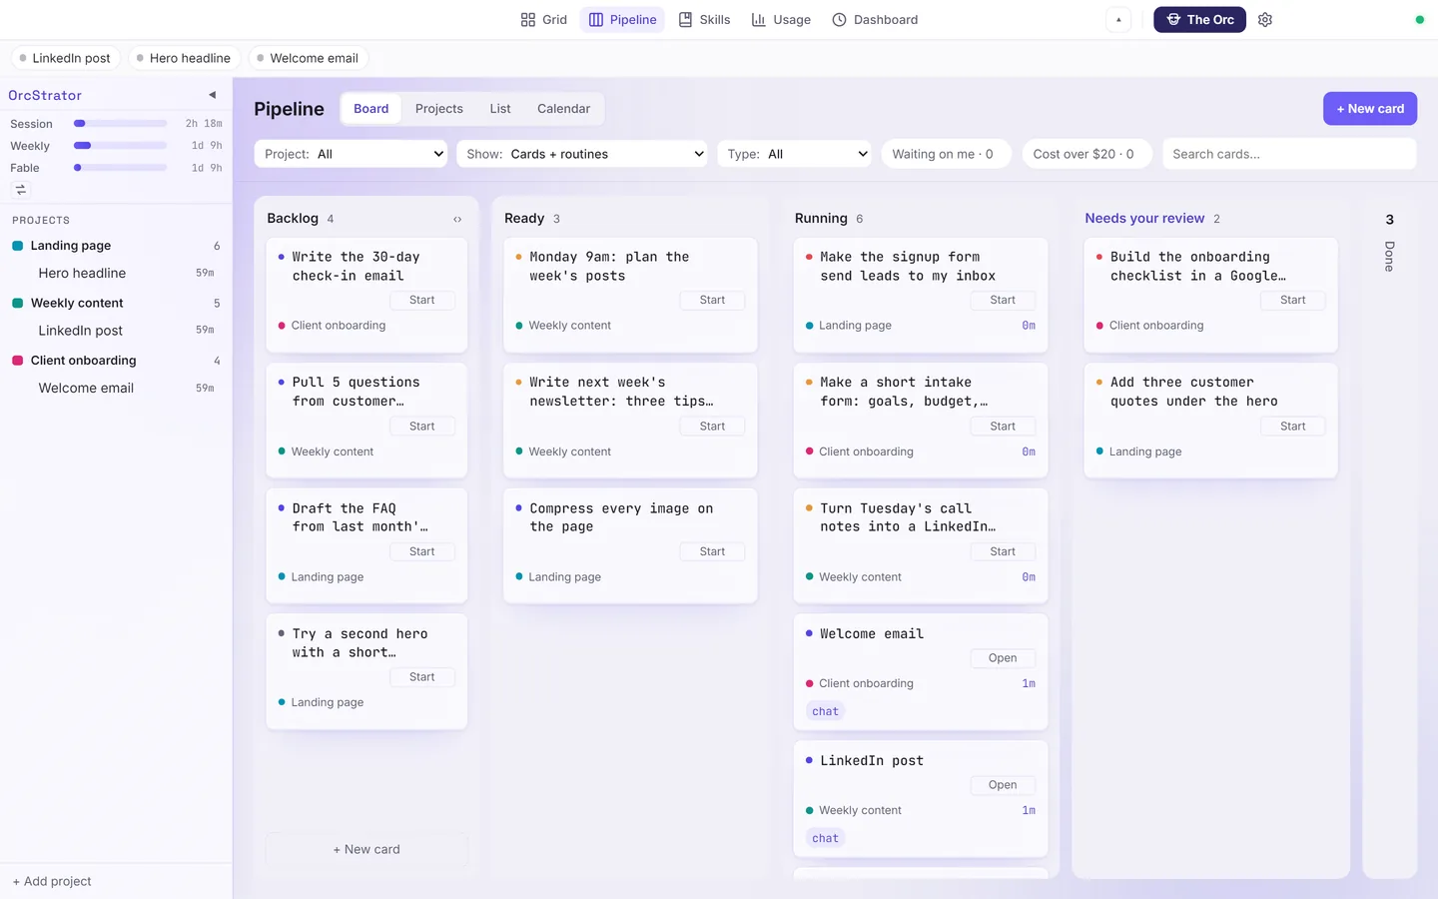Image resolution: width=1438 pixels, height=899 pixels.
Task: Click the chat tag on Welcome email card
Action: point(826,711)
